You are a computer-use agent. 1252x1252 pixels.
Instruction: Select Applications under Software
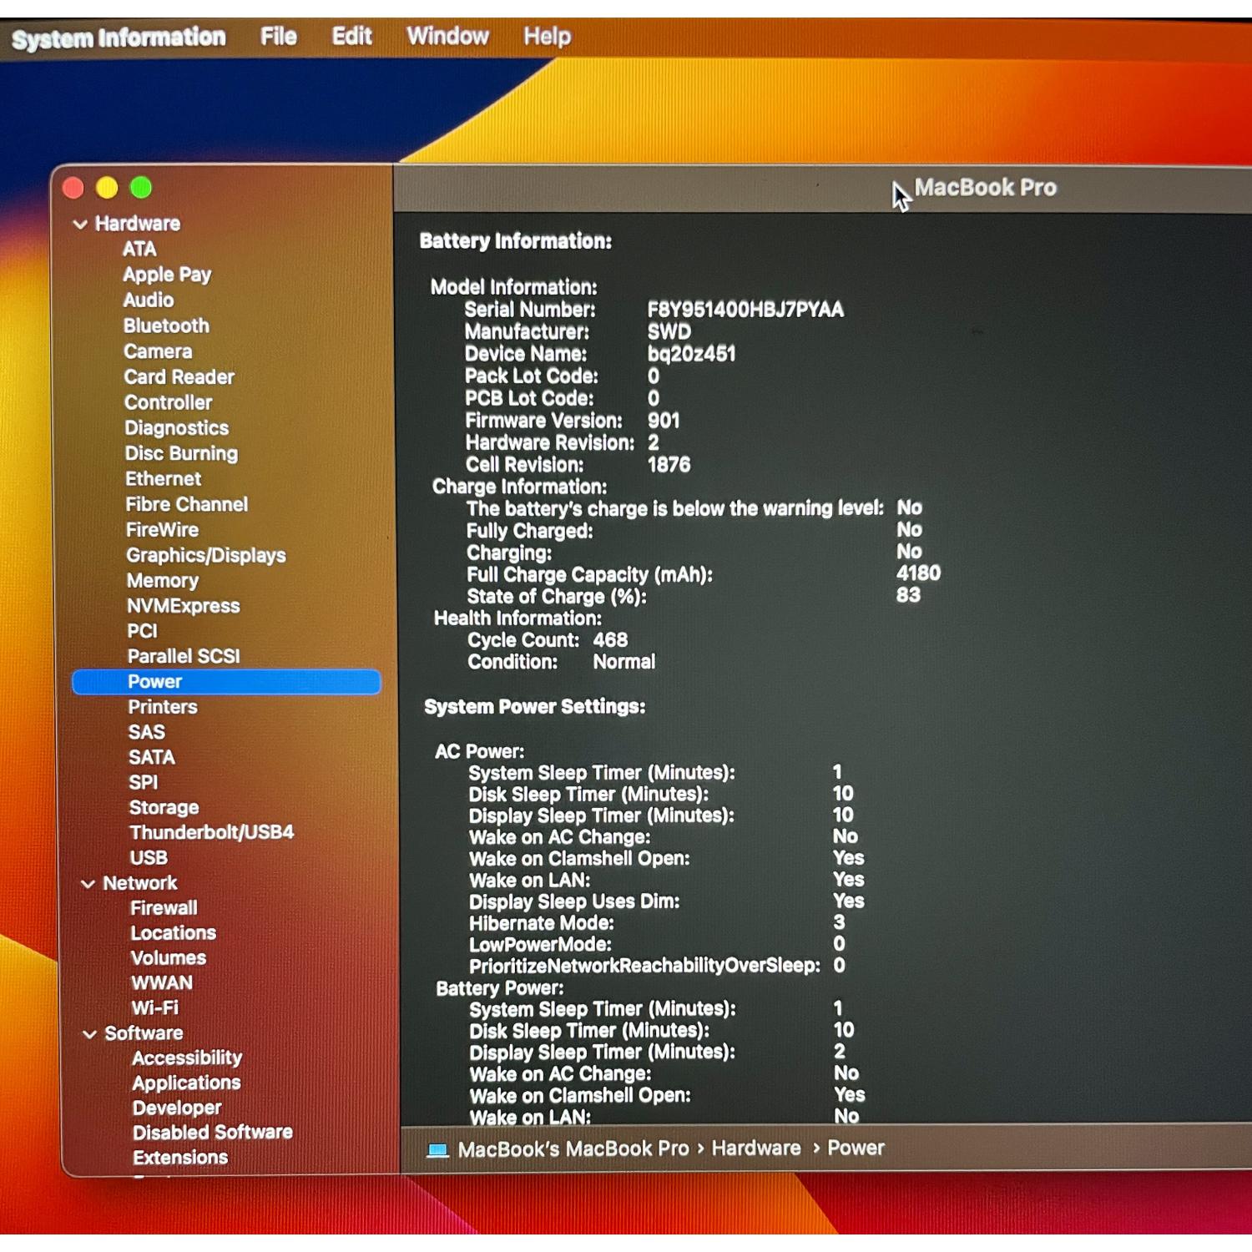tap(186, 1083)
